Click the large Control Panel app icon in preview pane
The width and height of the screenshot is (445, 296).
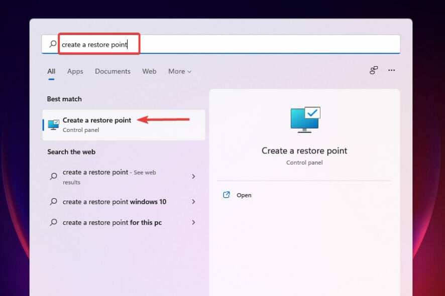pos(304,119)
